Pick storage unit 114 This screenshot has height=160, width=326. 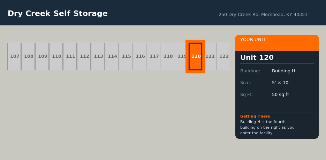[x=112, y=56]
